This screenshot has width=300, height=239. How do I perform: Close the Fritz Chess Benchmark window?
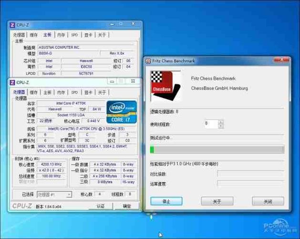281,60
